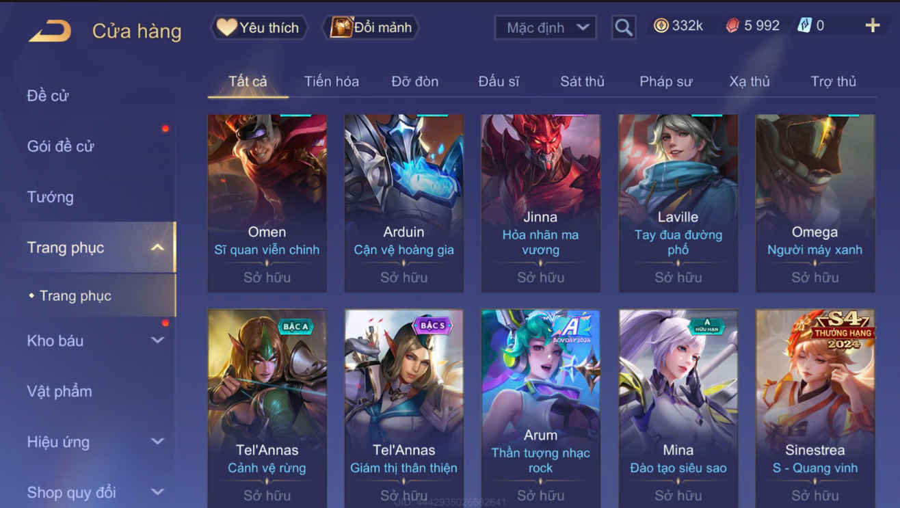900x508 pixels.
Task: Tap the red ruby currency icon
Action: click(x=732, y=26)
